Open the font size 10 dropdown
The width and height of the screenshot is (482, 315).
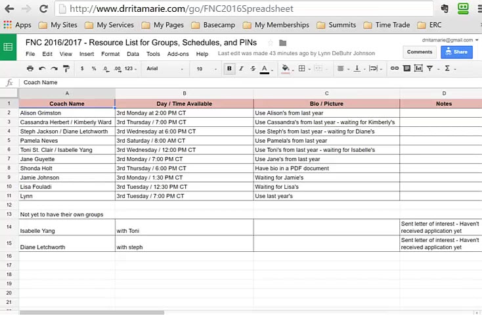click(206, 68)
